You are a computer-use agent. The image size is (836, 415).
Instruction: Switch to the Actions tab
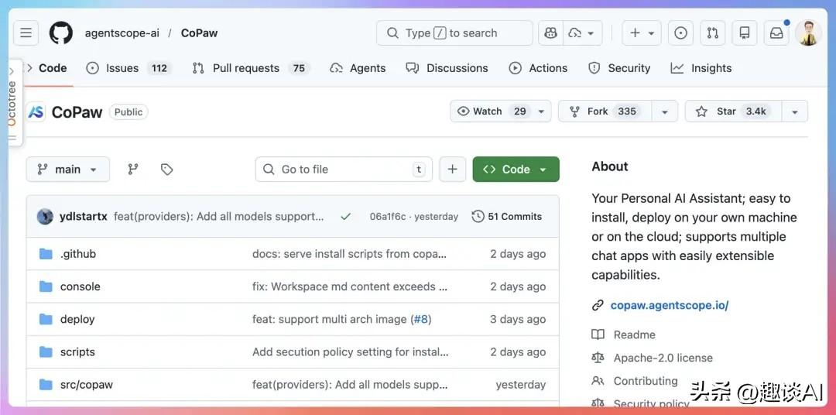pos(538,68)
